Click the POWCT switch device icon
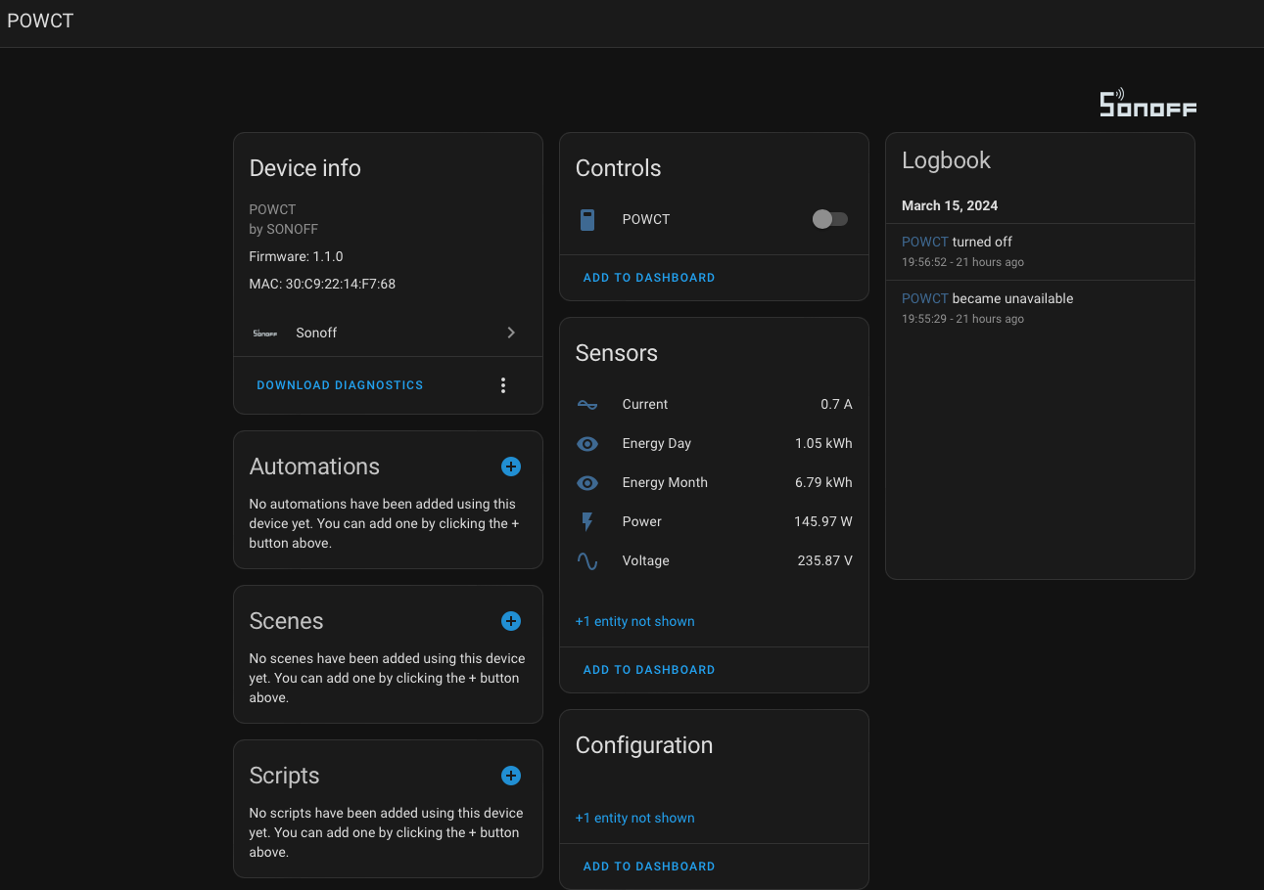This screenshot has width=1264, height=890. (587, 219)
